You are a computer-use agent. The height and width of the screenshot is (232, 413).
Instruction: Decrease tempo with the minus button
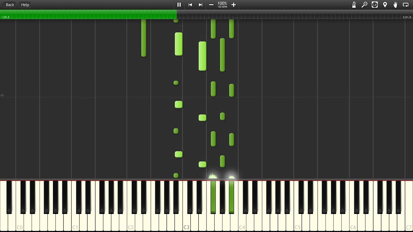point(211,5)
